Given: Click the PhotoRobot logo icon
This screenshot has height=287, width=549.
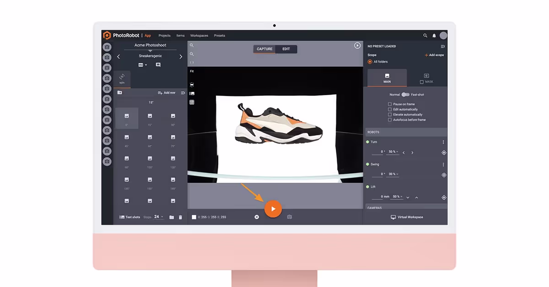Looking at the screenshot, I should pyautogui.click(x=107, y=35).
